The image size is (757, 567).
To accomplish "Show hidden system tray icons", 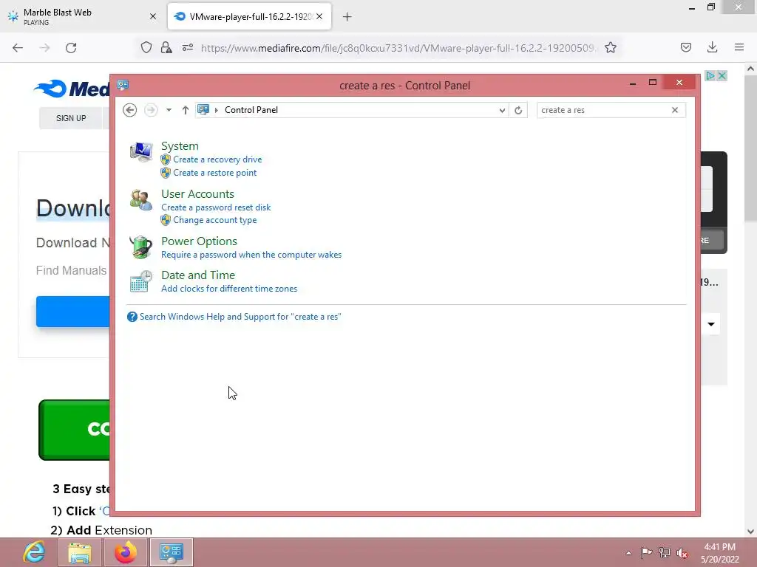I will [x=628, y=552].
